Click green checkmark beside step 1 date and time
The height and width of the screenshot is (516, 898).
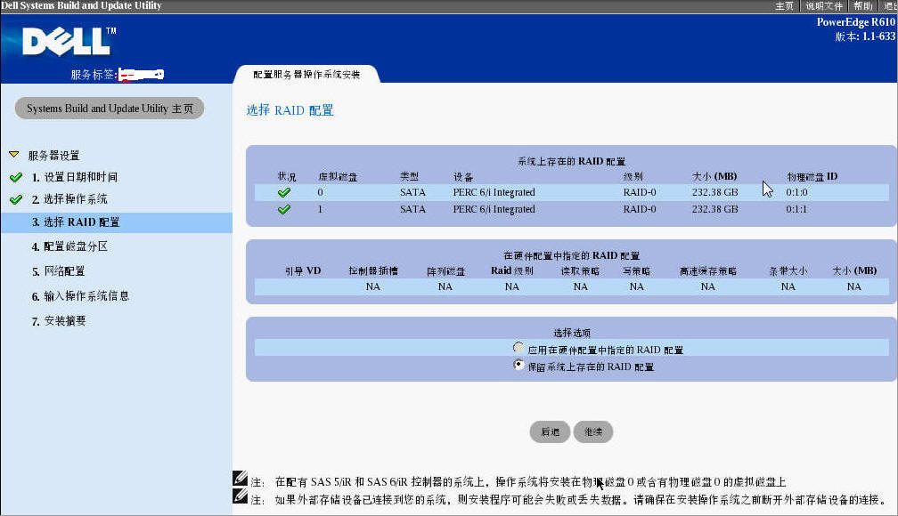point(16,177)
